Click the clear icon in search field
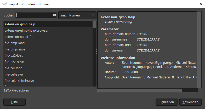Image resolution: width=205 pixels, height=109 pixels. [x=54, y=15]
